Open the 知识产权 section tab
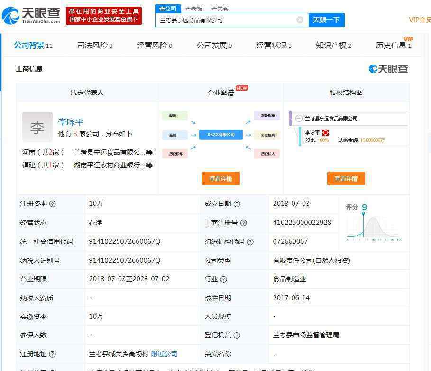The image size is (431, 371). (333, 46)
